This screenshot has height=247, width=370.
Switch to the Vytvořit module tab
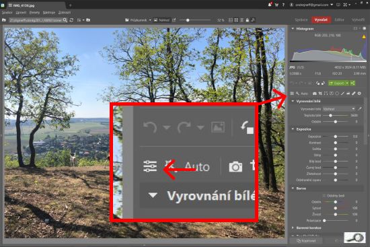[x=358, y=20]
